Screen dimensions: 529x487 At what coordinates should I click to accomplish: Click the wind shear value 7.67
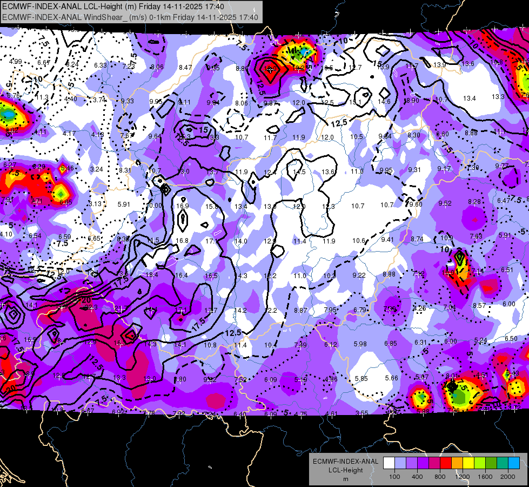click(127, 135)
